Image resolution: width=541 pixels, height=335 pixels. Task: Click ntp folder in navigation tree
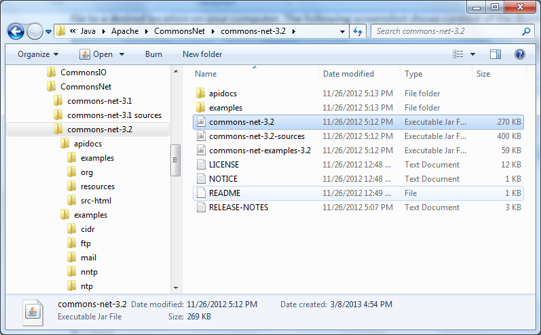tap(80, 286)
